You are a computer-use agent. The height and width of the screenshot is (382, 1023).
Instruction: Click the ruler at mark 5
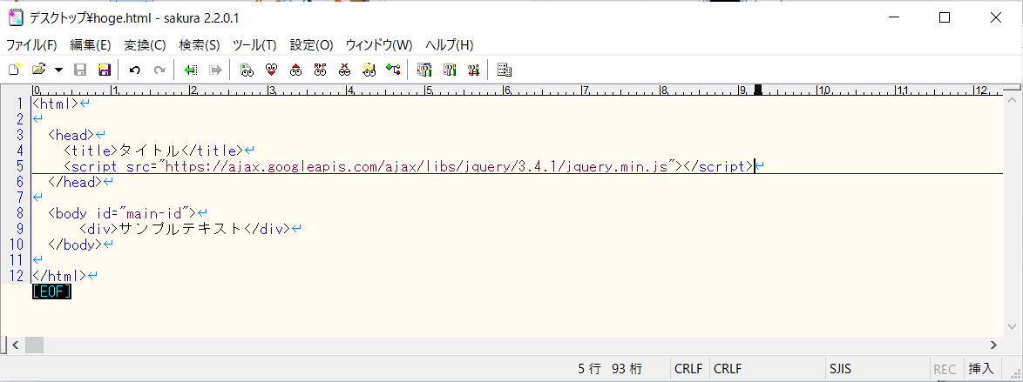427,90
